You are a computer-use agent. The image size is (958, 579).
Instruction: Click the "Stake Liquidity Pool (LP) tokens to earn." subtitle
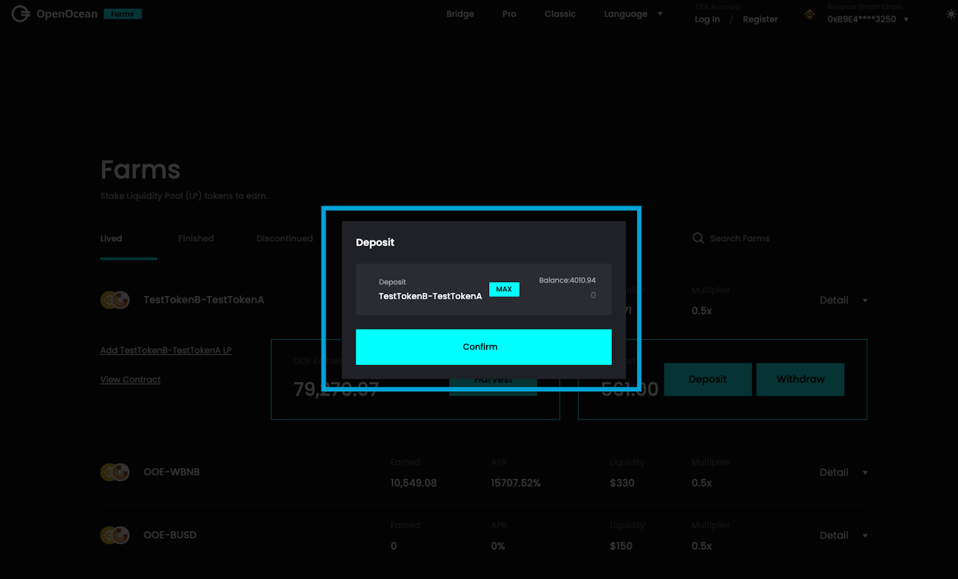[x=184, y=196]
